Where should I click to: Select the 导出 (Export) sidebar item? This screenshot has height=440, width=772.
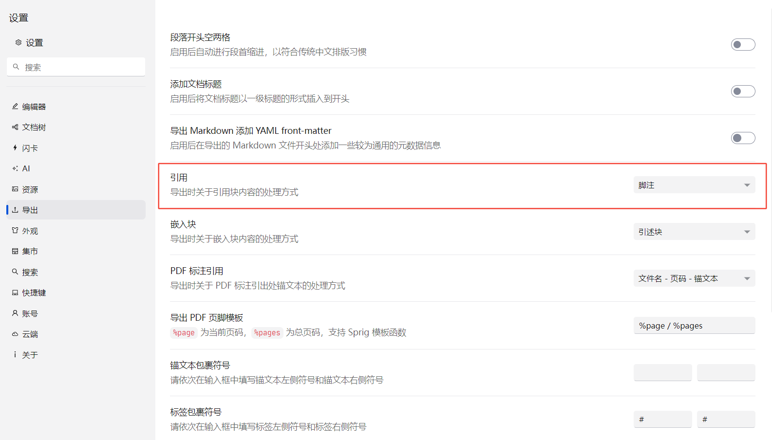[x=30, y=210]
